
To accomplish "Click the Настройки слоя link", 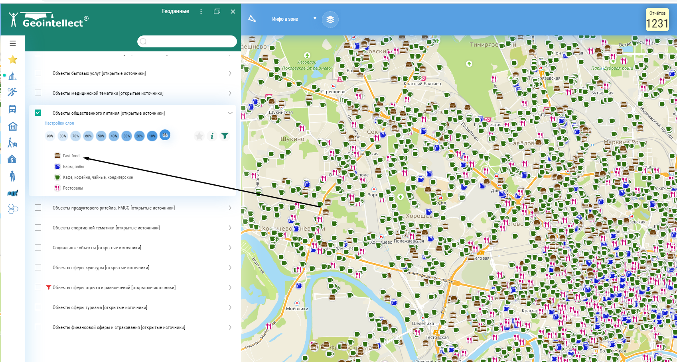I will [x=59, y=123].
